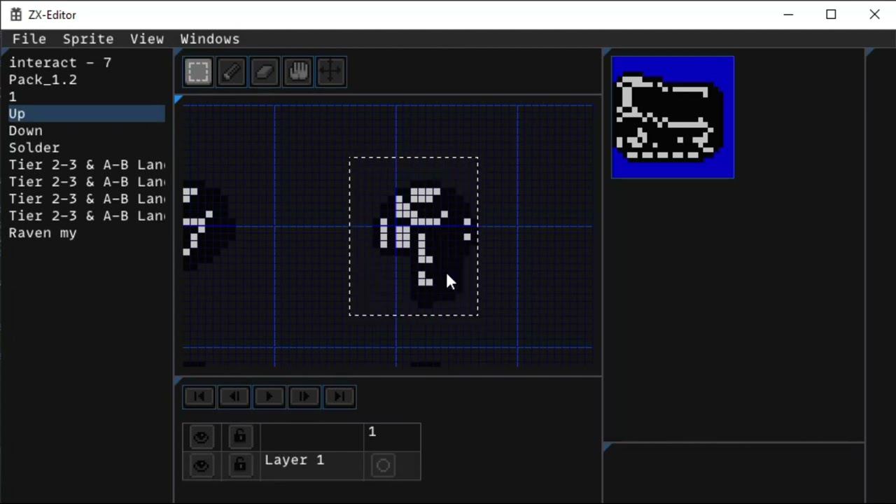Click frame number 1 in timeline header

tap(372, 432)
